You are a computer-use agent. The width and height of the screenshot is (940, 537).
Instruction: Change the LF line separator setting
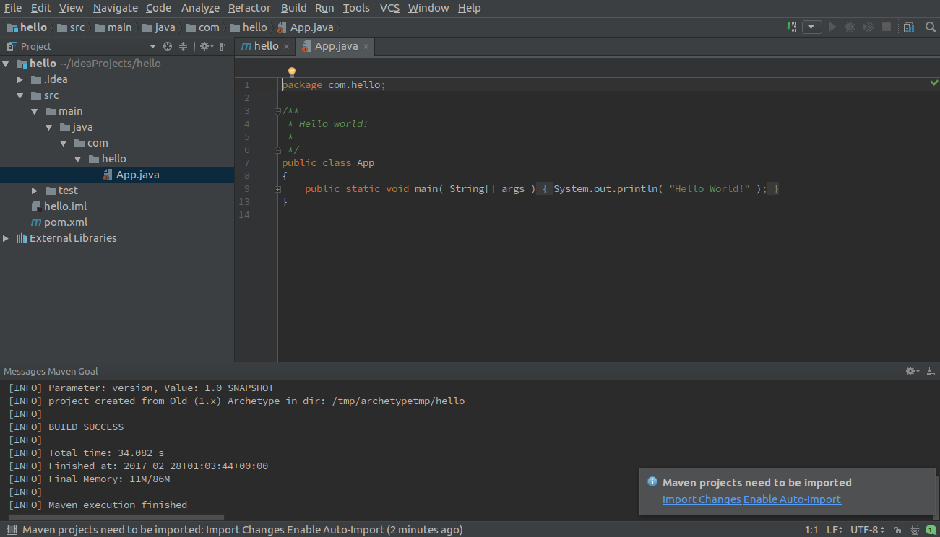[835, 530]
